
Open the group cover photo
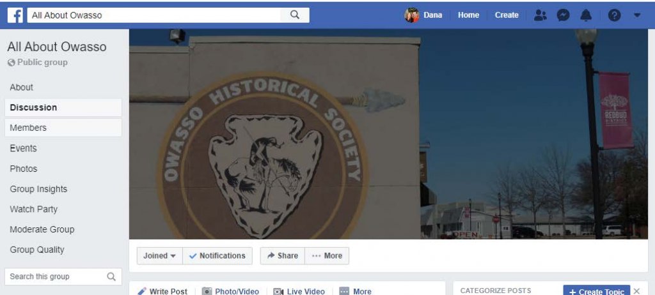coord(388,134)
